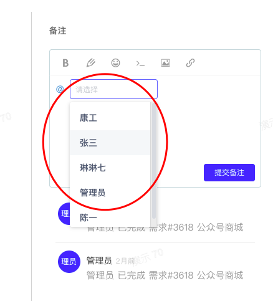273x301 pixels.
Task: Insert a code block via terminal icon
Action: pos(140,64)
